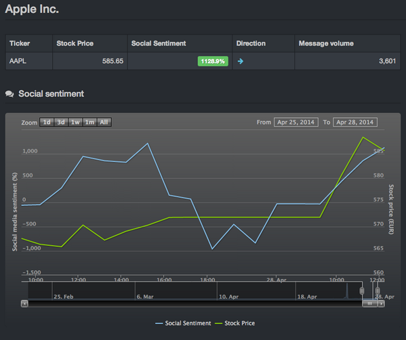Click the 28. Apr x-axis label
The width and height of the screenshot is (406, 340).
click(277, 280)
